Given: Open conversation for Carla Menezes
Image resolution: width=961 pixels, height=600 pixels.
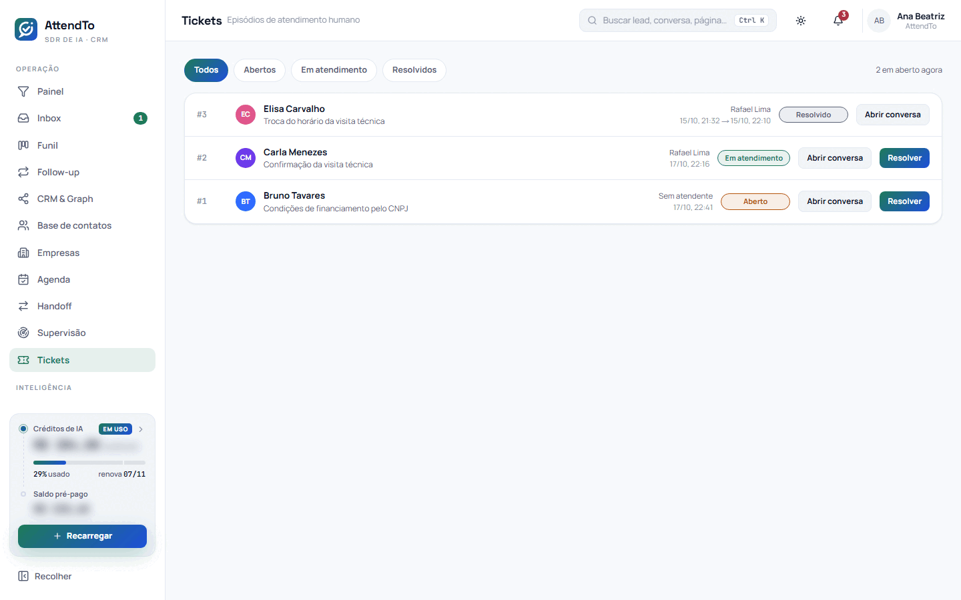Looking at the screenshot, I should (x=835, y=158).
